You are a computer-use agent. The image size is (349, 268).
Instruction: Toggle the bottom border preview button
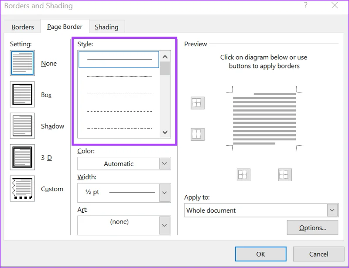[198, 134]
